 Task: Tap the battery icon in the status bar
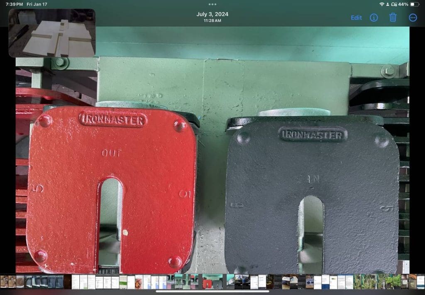[415, 4]
